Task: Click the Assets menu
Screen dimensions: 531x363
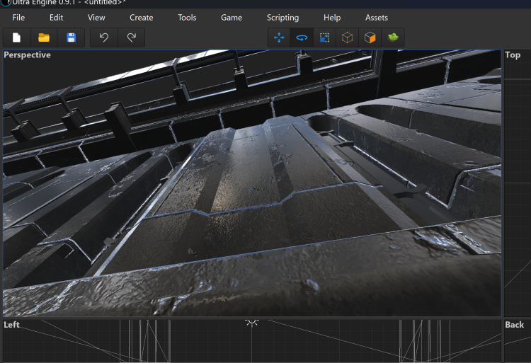Action: click(x=377, y=17)
